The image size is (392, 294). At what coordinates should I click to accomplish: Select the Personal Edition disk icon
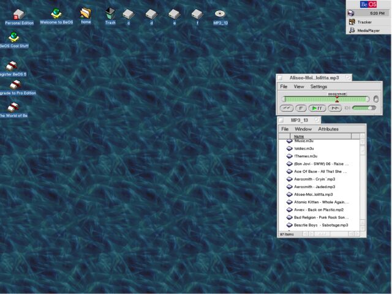pyautogui.click(x=19, y=15)
